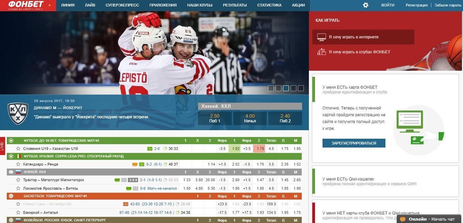The height and width of the screenshot is (223, 463).
Task: Open court tracker icon for Гелиос Санс game
Action: (126, 204)
